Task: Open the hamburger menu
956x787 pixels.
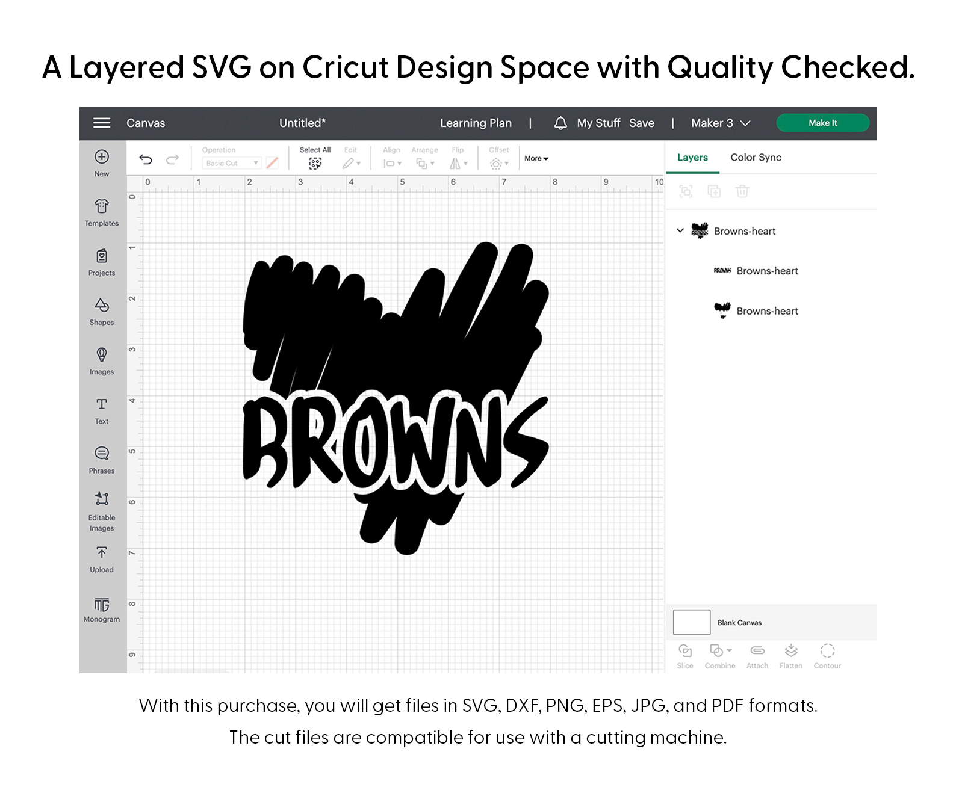Action: pyautogui.click(x=102, y=123)
